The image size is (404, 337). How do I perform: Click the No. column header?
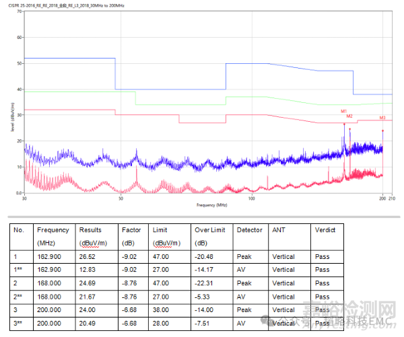(x=19, y=230)
